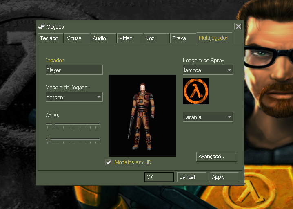This screenshot has width=293, height=209.
Task: Click the gordon player model preview
Action: click(143, 116)
